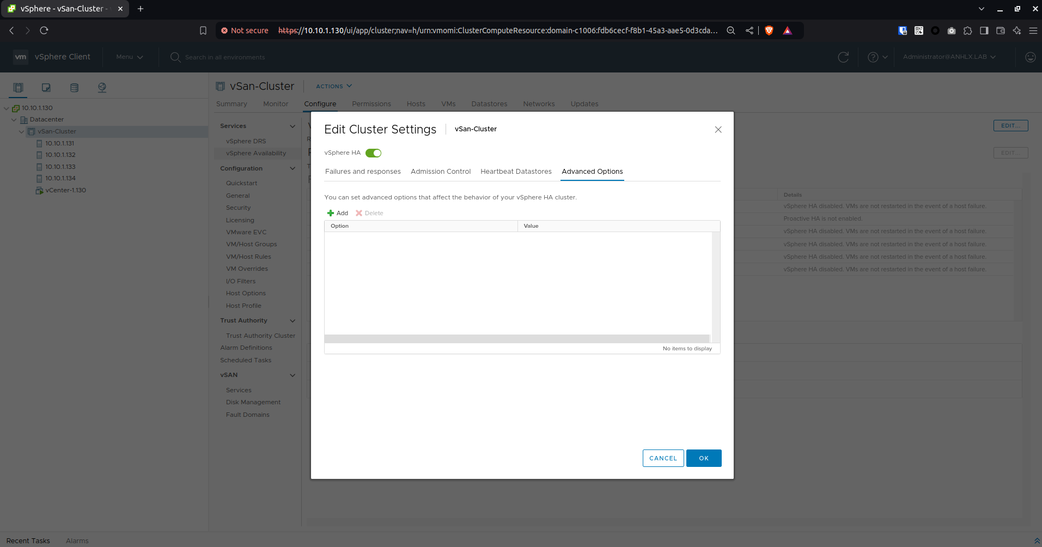
Task: Switch to Heartbeat Datastores tab
Action: click(516, 172)
